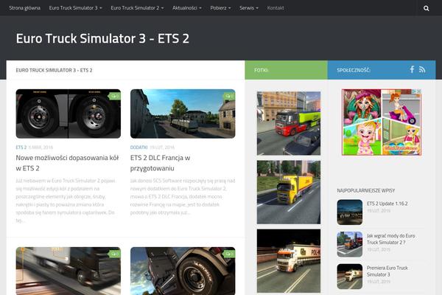Click comment count on blurred truck thumbnail
The image size is (442, 295).
(x=115, y=254)
